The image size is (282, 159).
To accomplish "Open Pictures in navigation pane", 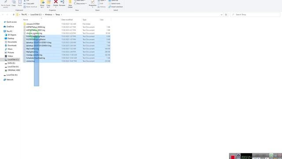I will click(9, 53).
